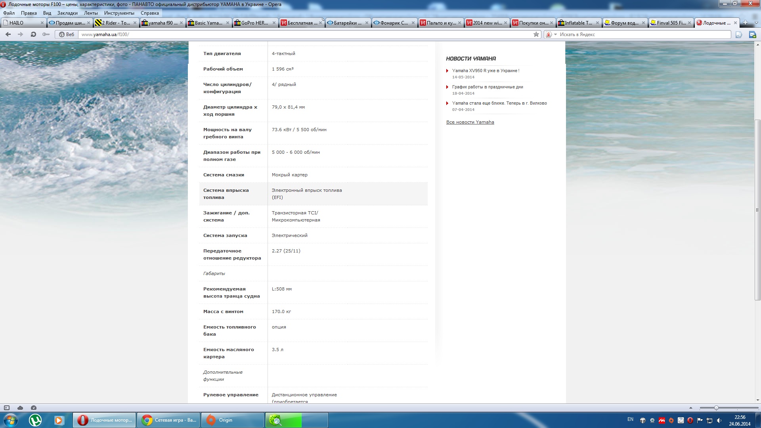
Task: Expand the Yandex search engine dropdown
Action: point(555,34)
